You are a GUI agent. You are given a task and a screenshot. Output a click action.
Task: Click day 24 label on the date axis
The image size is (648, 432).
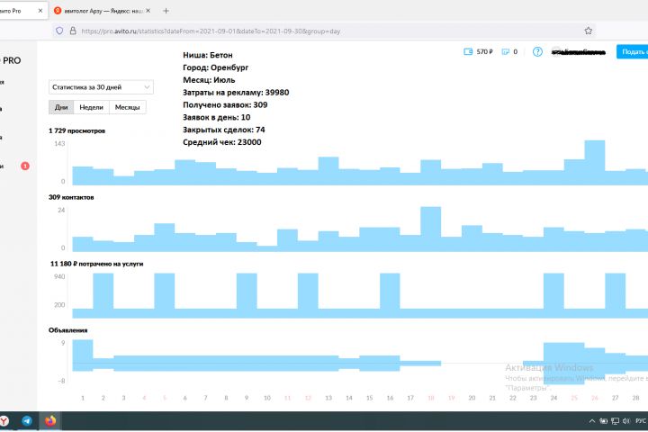point(553,398)
